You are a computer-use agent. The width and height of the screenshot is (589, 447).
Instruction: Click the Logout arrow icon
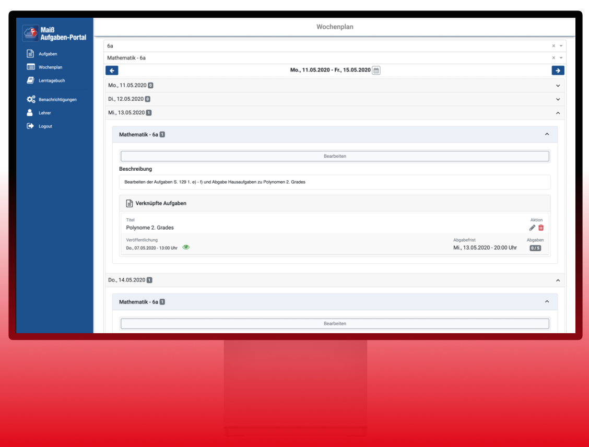pyautogui.click(x=30, y=126)
